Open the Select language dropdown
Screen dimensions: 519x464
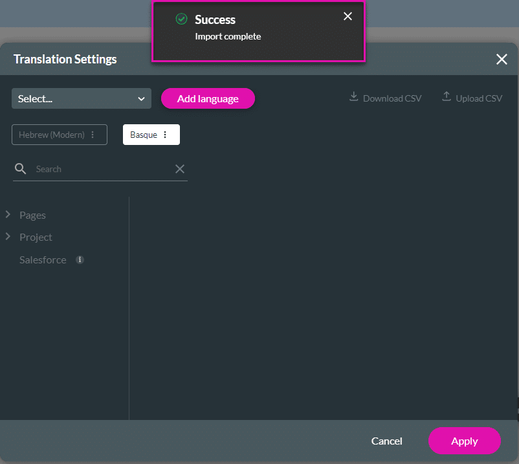[x=82, y=99]
